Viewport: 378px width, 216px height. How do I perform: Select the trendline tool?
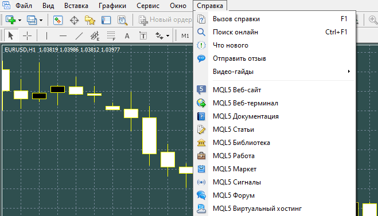click(79, 36)
